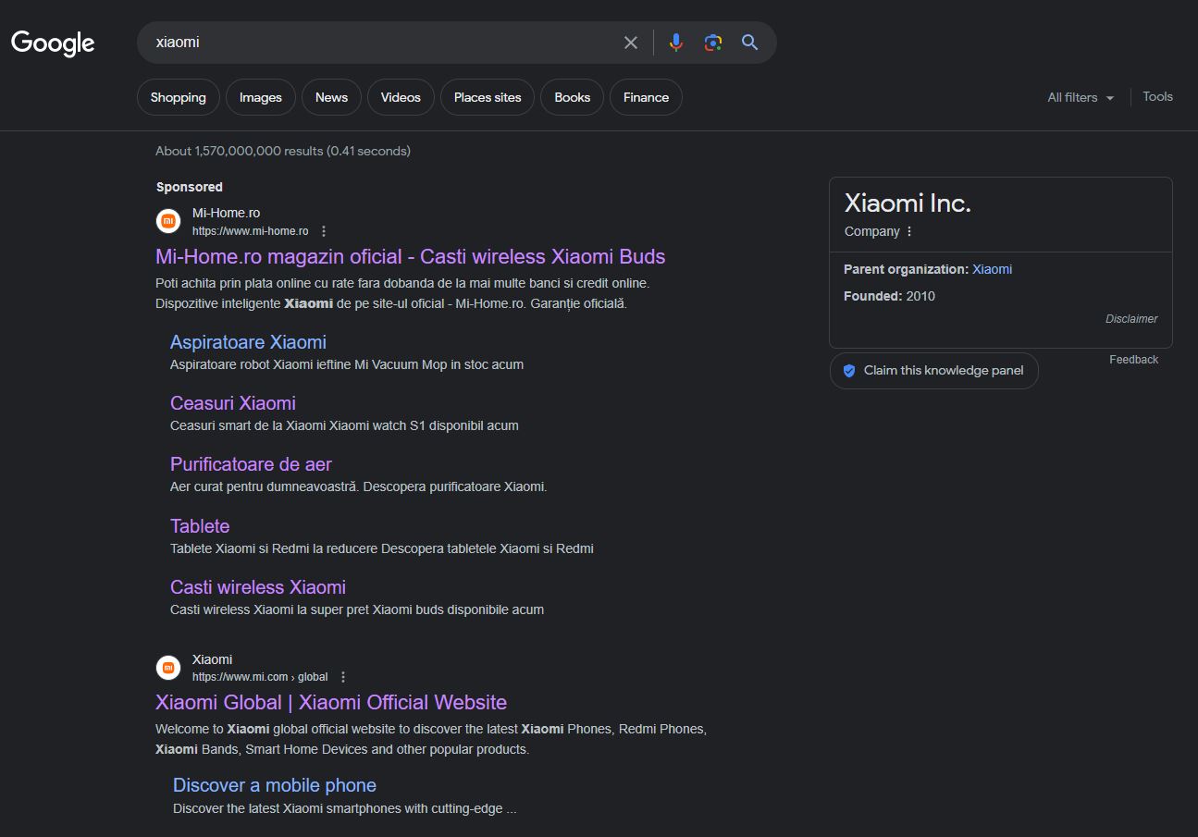Screen dimensions: 1198x837
Task: Open the Discover a mobile phone sitelink
Action: pos(275,785)
